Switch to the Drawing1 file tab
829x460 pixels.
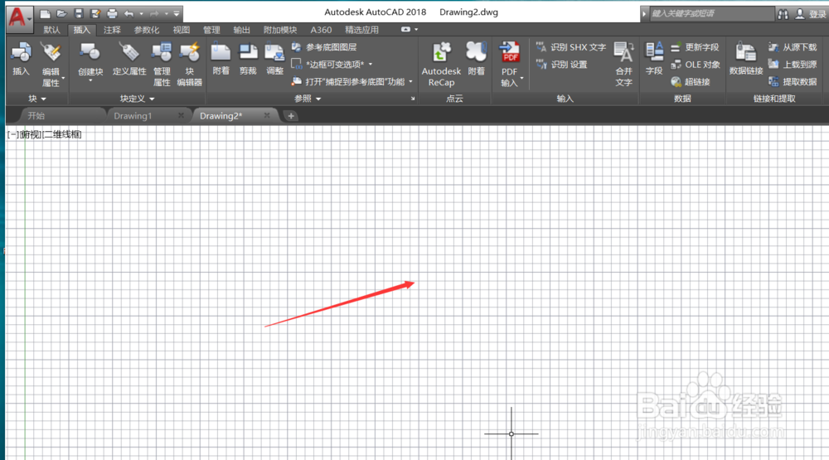[133, 116]
